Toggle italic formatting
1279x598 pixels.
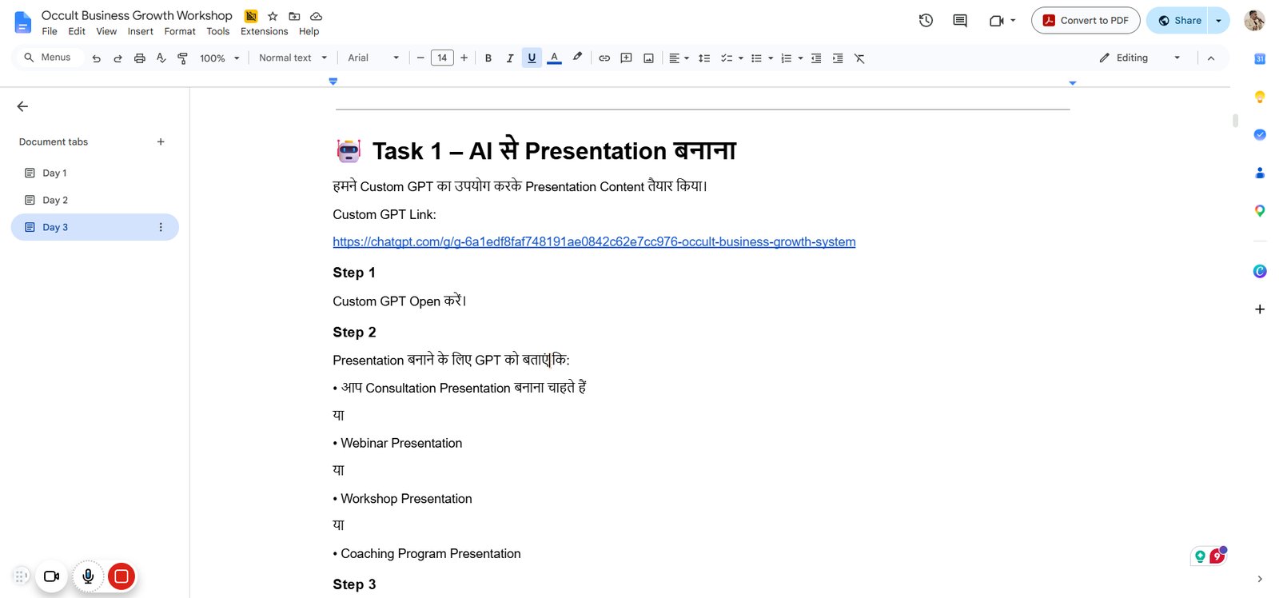pos(510,58)
